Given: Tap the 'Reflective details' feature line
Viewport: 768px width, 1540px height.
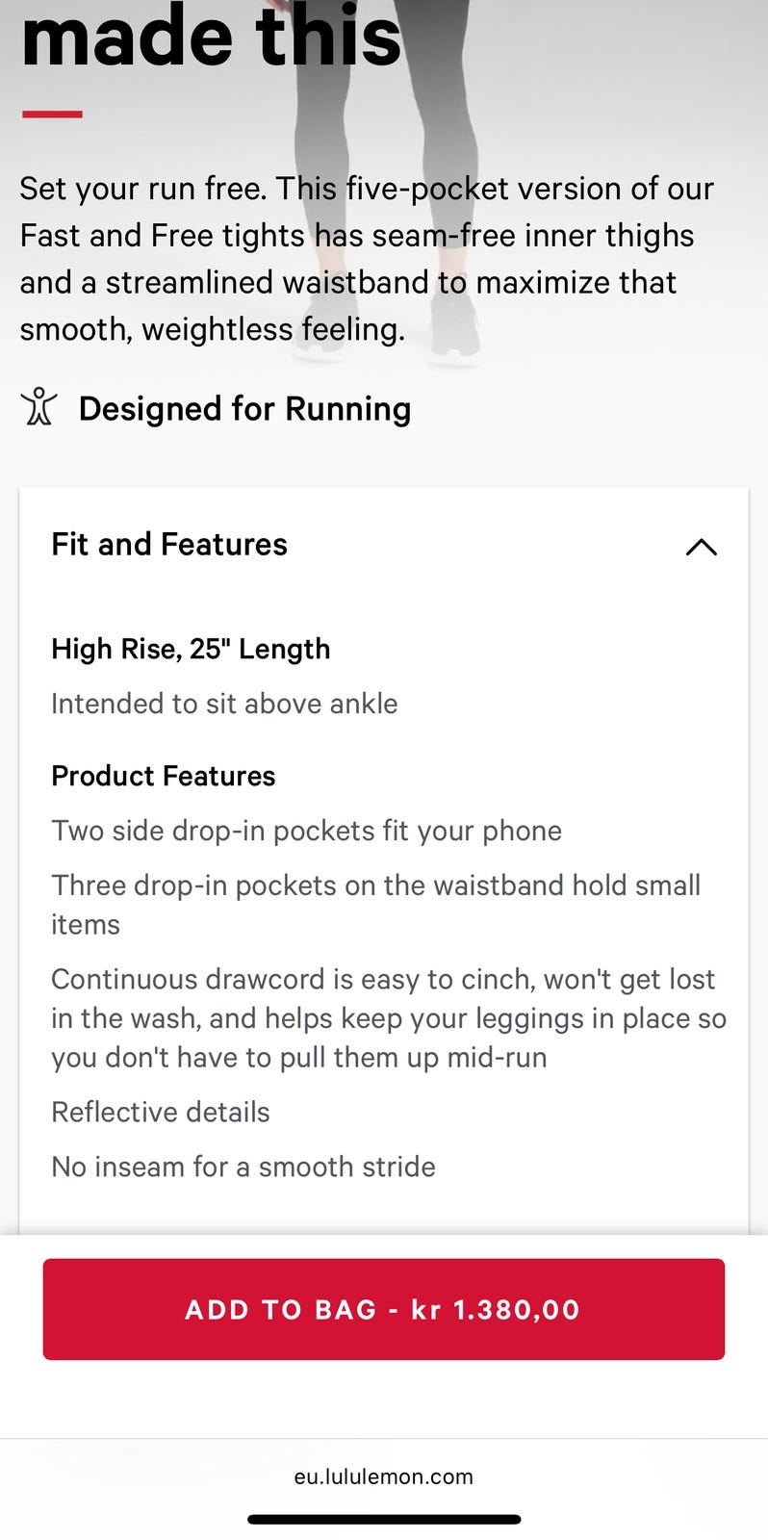Looking at the screenshot, I should coord(161,1112).
